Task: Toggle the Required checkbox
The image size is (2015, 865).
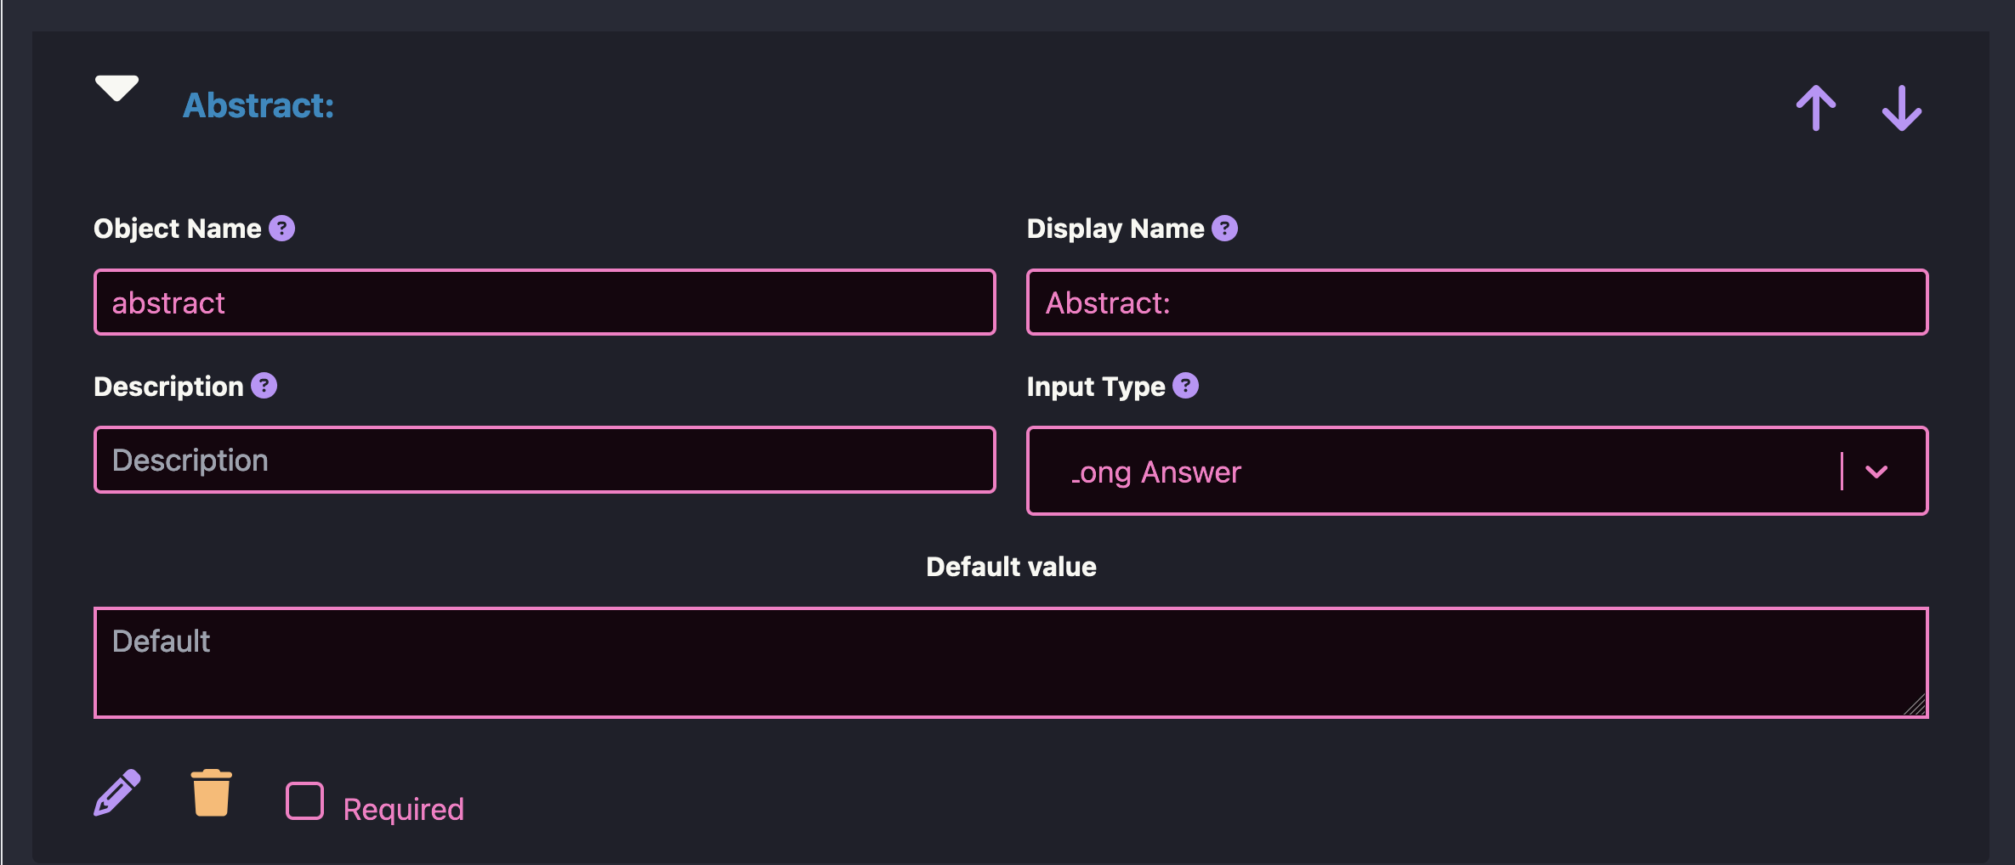Action: tap(304, 800)
